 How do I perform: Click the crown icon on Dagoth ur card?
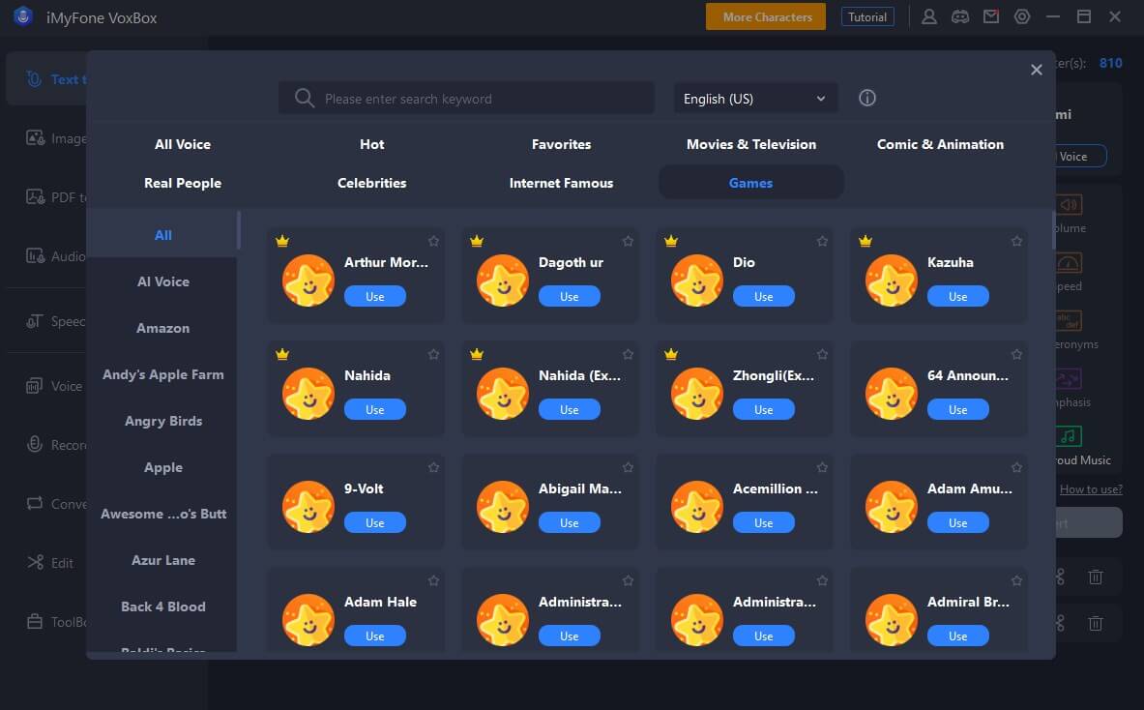(477, 241)
